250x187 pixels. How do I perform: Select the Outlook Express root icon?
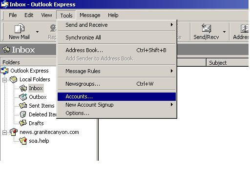click(4, 71)
